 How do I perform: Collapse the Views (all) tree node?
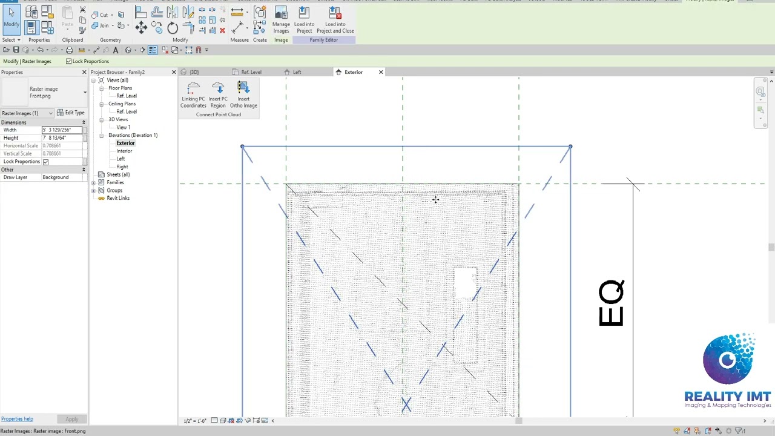pyautogui.click(x=94, y=80)
